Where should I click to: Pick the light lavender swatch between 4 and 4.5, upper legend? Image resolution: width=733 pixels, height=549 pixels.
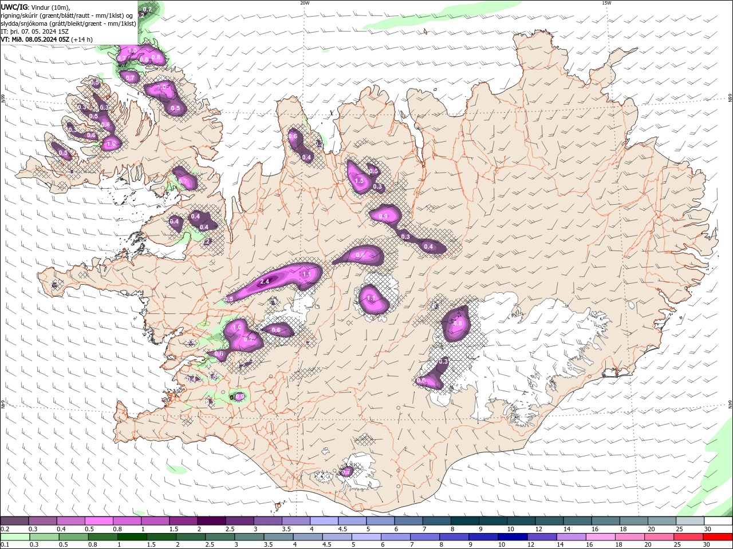[324, 521]
